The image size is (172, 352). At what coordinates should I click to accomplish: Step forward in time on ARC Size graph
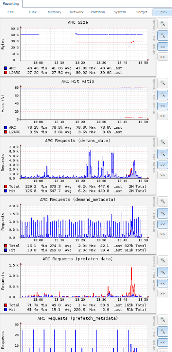click(x=163, y=57)
